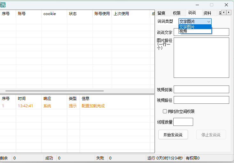The image size is (234, 163).
Task: Click the app icon in title bar
Action: 3,5
